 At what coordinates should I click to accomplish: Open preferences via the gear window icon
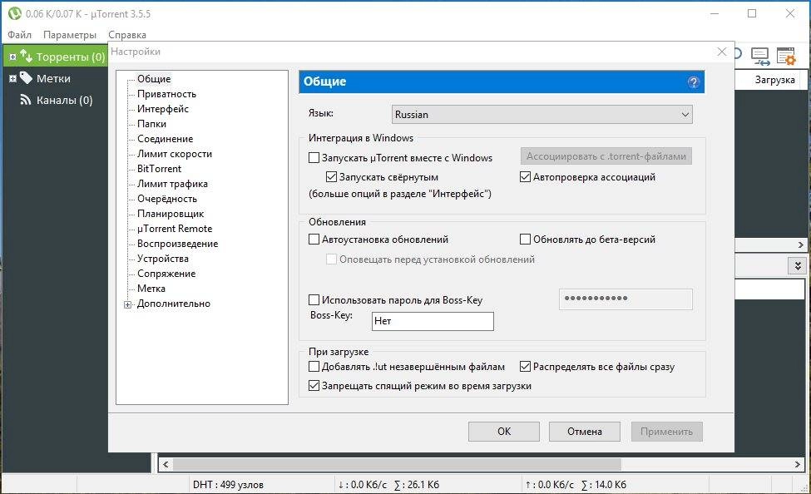point(786,56)
